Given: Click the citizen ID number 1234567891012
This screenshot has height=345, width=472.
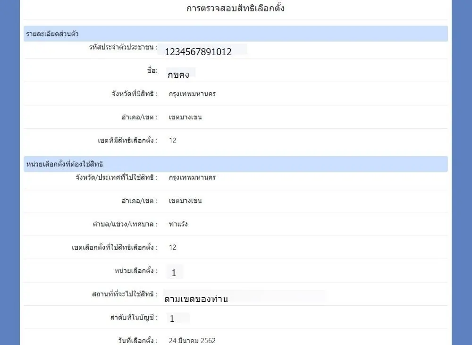Looking at the screenshot, I should tap(198, 52).
